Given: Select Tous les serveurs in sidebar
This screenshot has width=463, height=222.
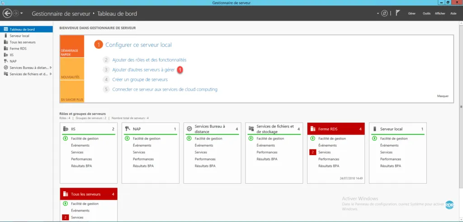Looking at the screenshot, I should [x=23, y=42].
